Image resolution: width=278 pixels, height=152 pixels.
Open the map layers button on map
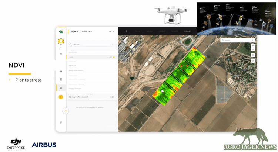tap(253, 61)
